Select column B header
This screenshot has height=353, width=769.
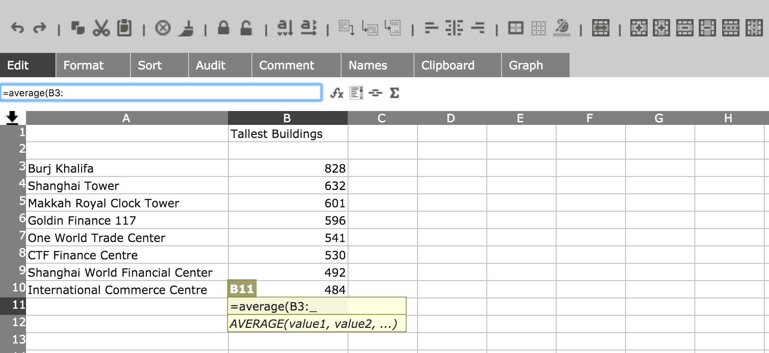(x=287, y=118)
